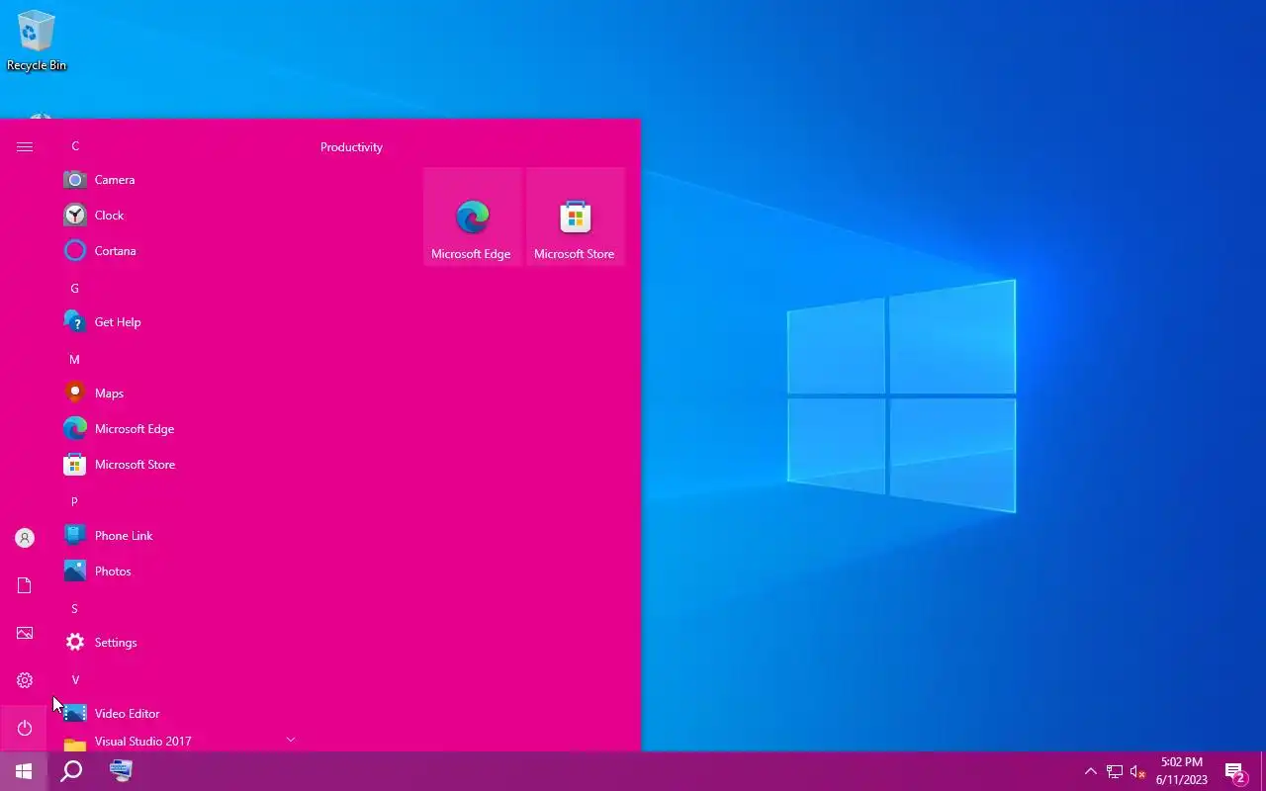Click the user account icon
The image size is (1266, 791).
(25, 538)
